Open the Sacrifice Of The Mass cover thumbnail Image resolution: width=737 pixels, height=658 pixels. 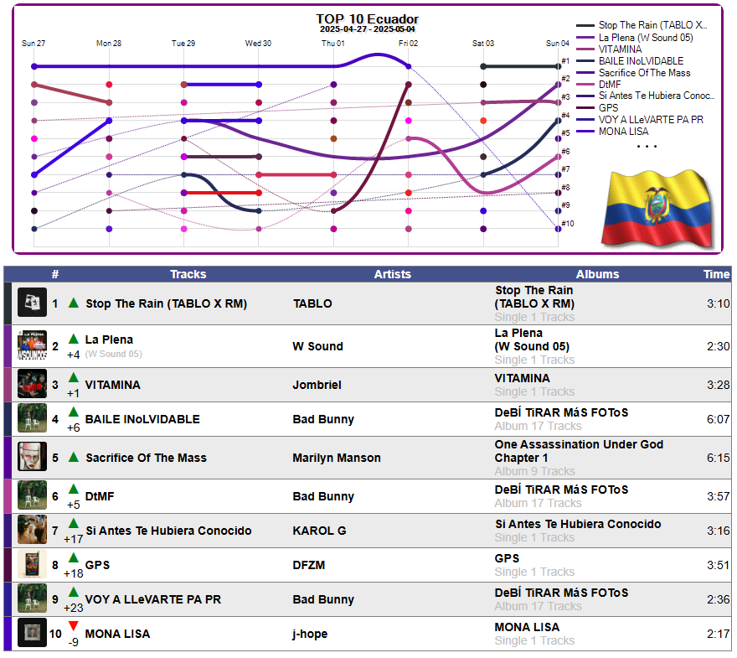coord(32,457)
